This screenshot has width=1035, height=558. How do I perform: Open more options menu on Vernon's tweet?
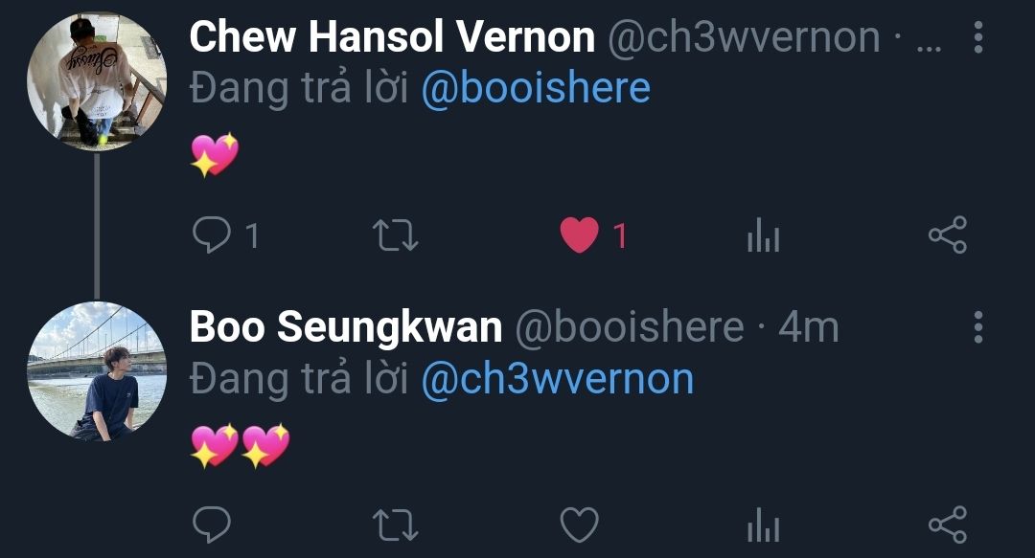coord(978,37)
